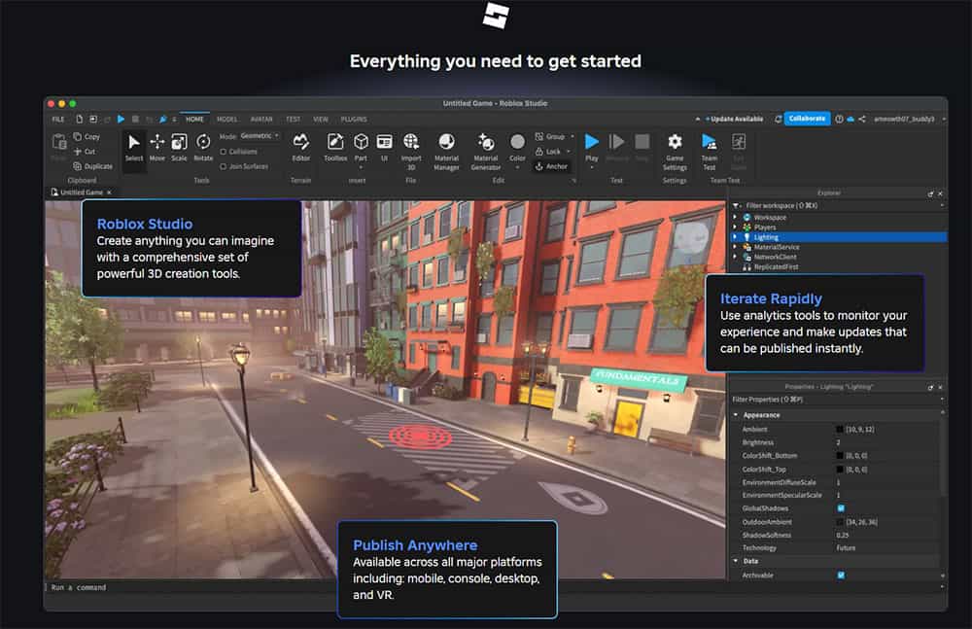972x629 pixels.
Task: Click the ColorShift_Bottom color swatch
Action: tap(840, 455)
